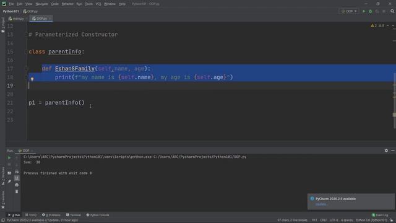This screenshot has width=396, height=223.
Task: Collapse the comment fold marker on line 13
Action: coord(26,35)
